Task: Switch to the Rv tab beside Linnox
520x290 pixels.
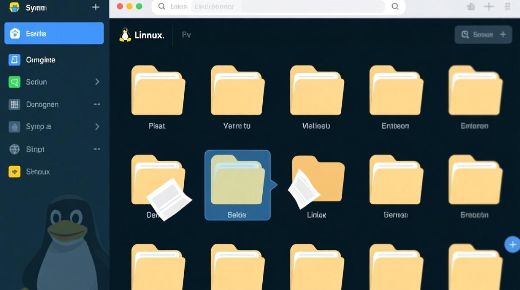Action: 186,35
